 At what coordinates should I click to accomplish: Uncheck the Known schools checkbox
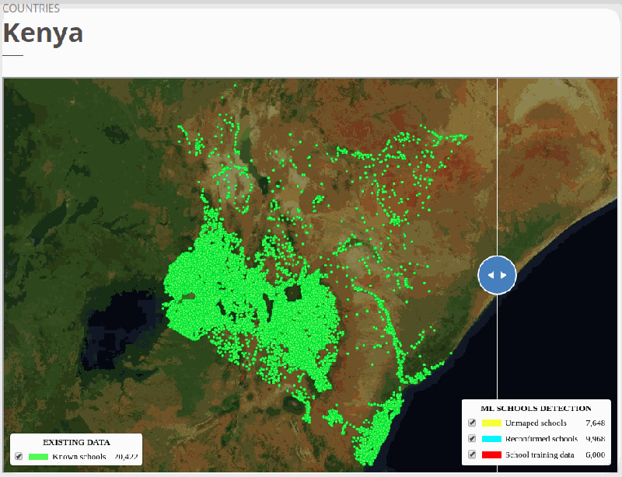click(x=19, y=456)
